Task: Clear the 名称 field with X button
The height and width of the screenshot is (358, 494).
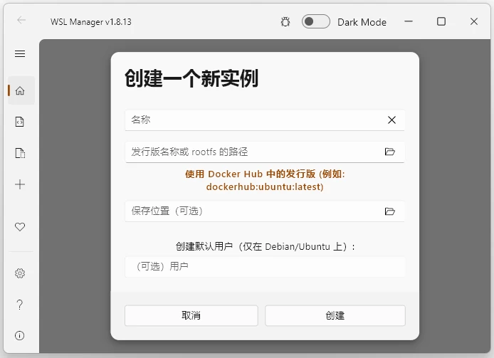Action: click(x=391, y=120)
